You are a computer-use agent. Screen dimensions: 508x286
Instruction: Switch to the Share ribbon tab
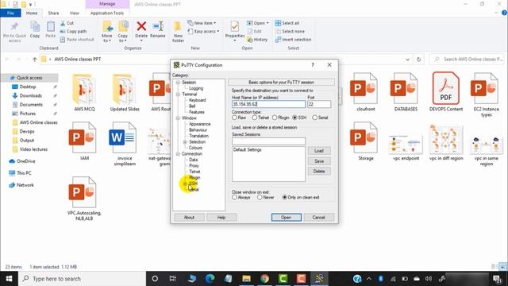[53, 13]
